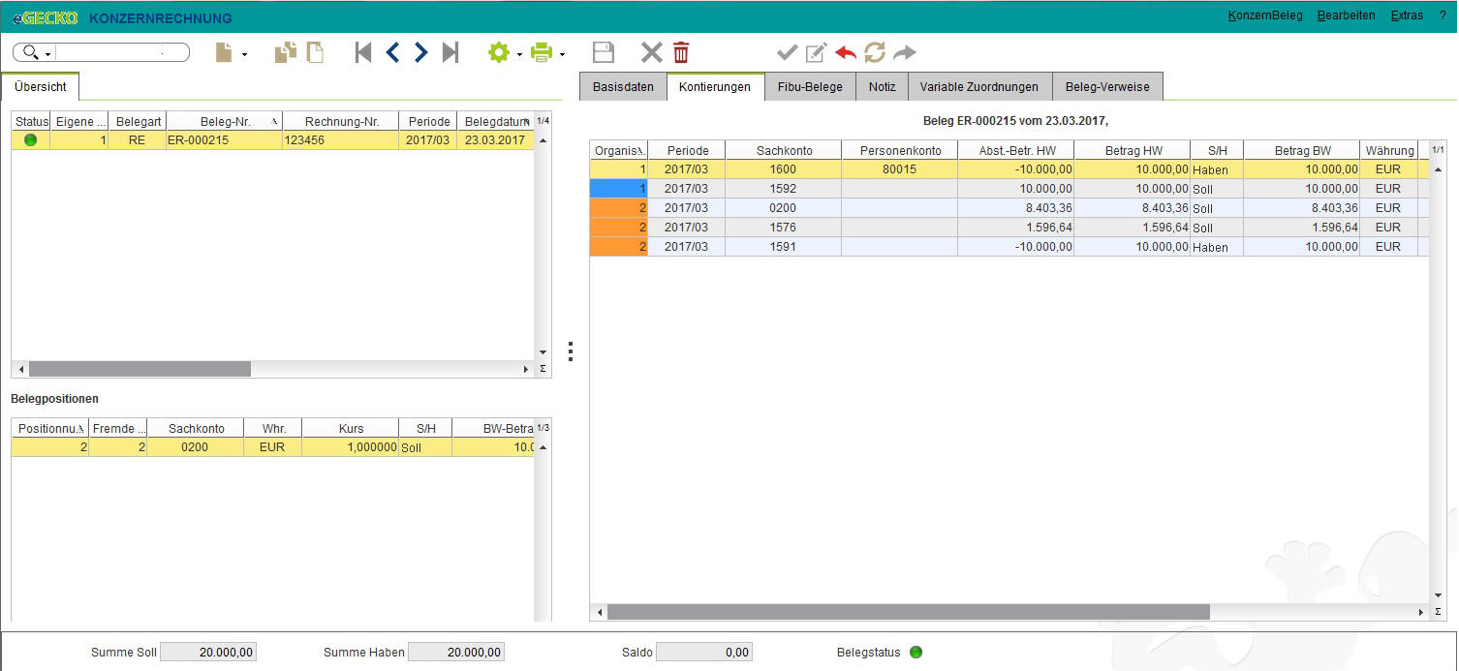Switch to the Fibu-Belege tab

click(x=810, y=86)
